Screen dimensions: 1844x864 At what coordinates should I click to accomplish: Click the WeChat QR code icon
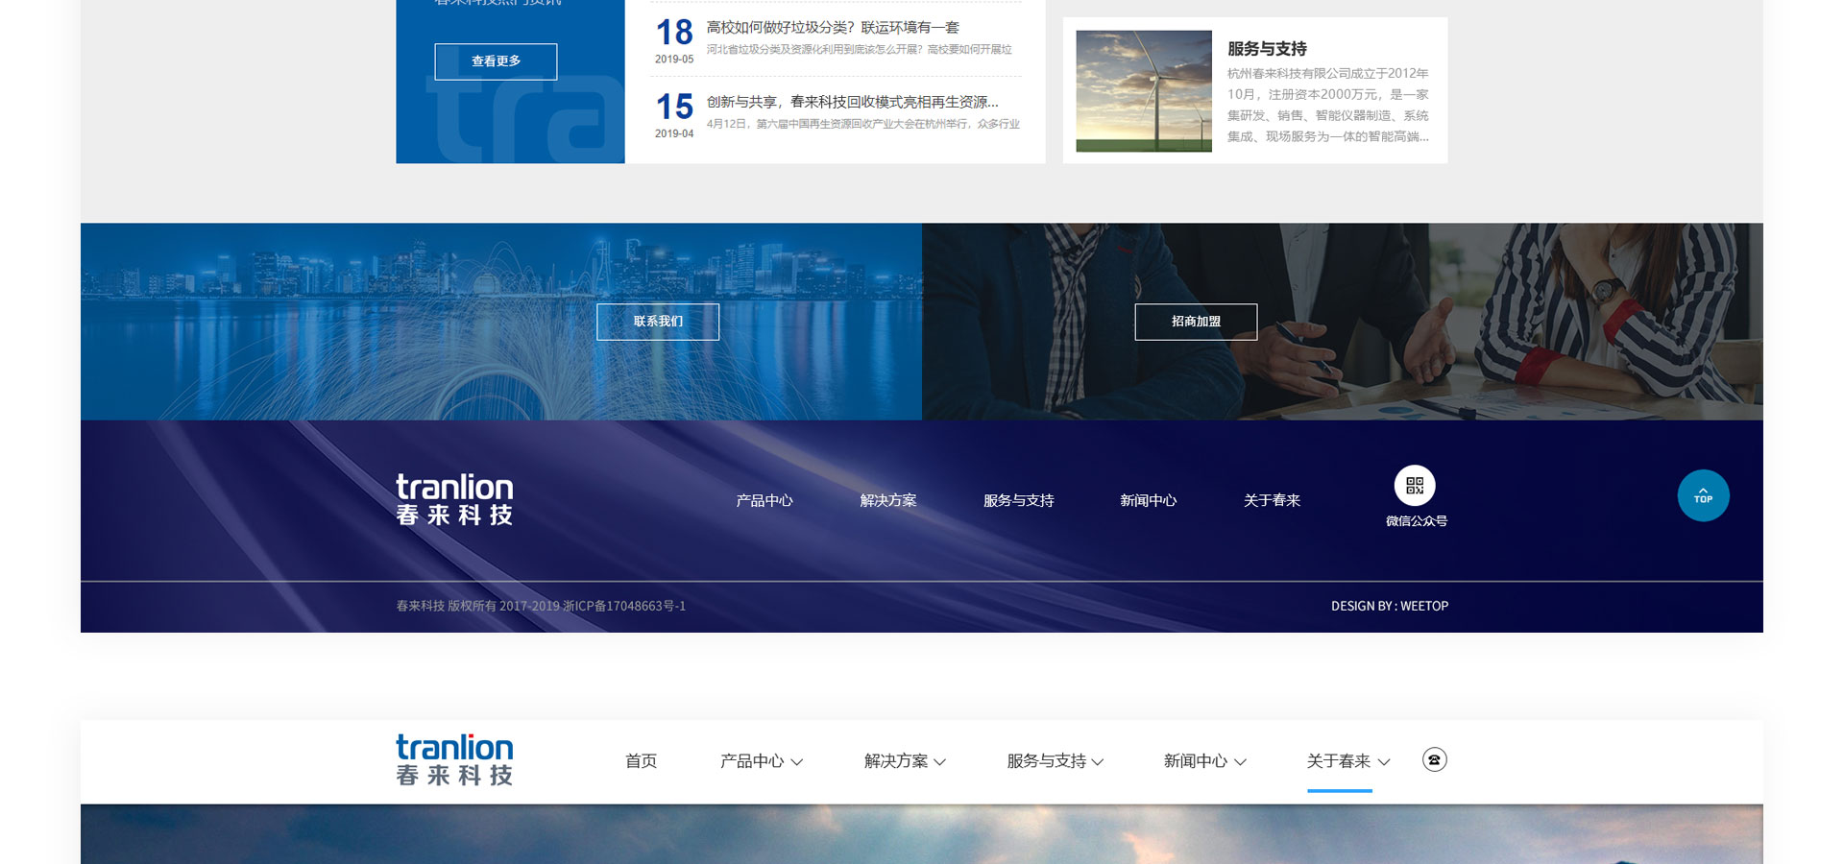[1415, 486]
